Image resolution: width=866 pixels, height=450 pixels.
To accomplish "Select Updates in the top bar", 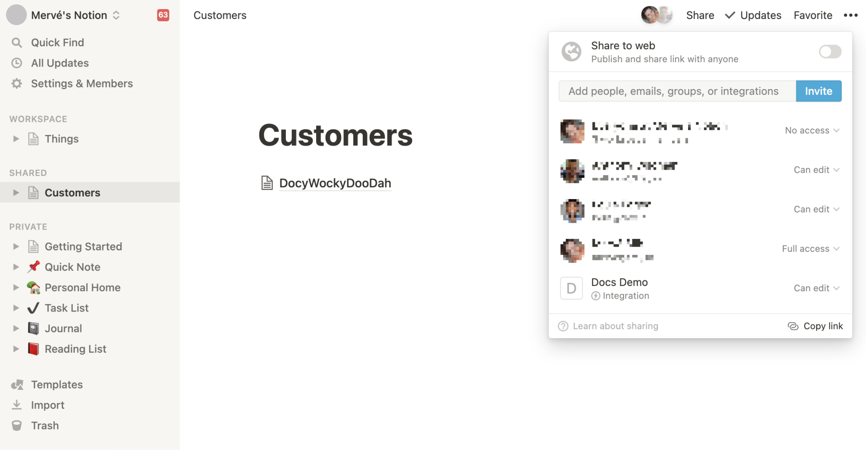I will tap(761, 15).
